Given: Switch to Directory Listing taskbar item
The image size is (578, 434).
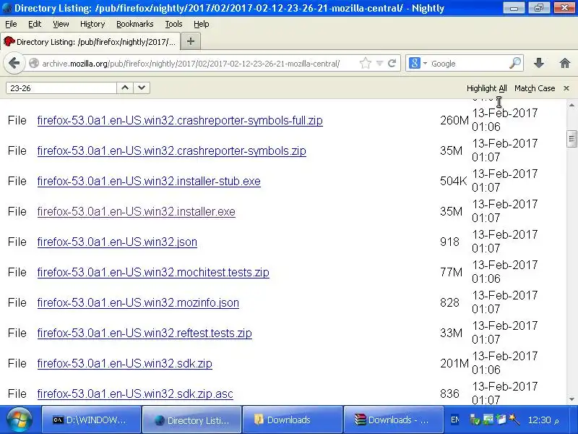Looking at the screenshot, I should [191, 420].
